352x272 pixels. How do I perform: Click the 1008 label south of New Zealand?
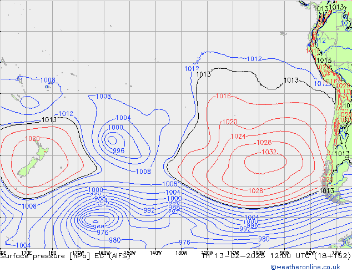(29, 206)
